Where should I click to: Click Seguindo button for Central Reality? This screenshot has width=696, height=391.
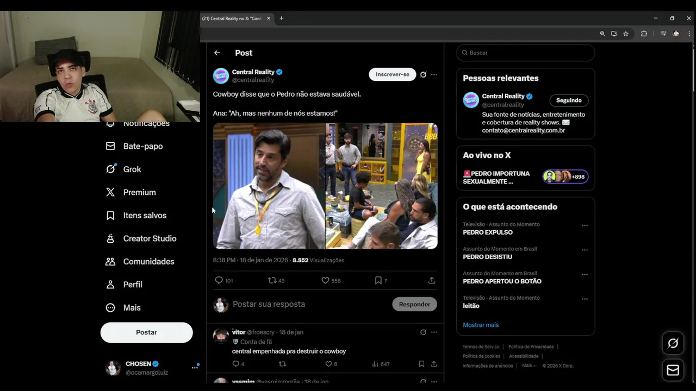(x=569, y=100)
